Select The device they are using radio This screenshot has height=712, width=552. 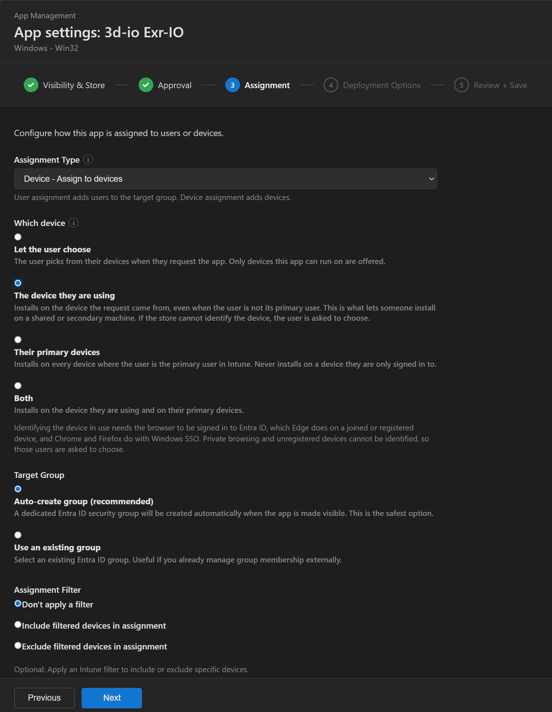pyautogui.click(x=18, y=283)
